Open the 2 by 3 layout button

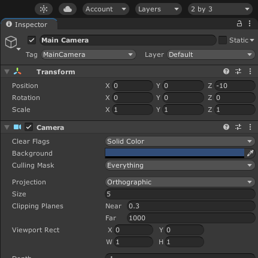click(x=220, y=9)
